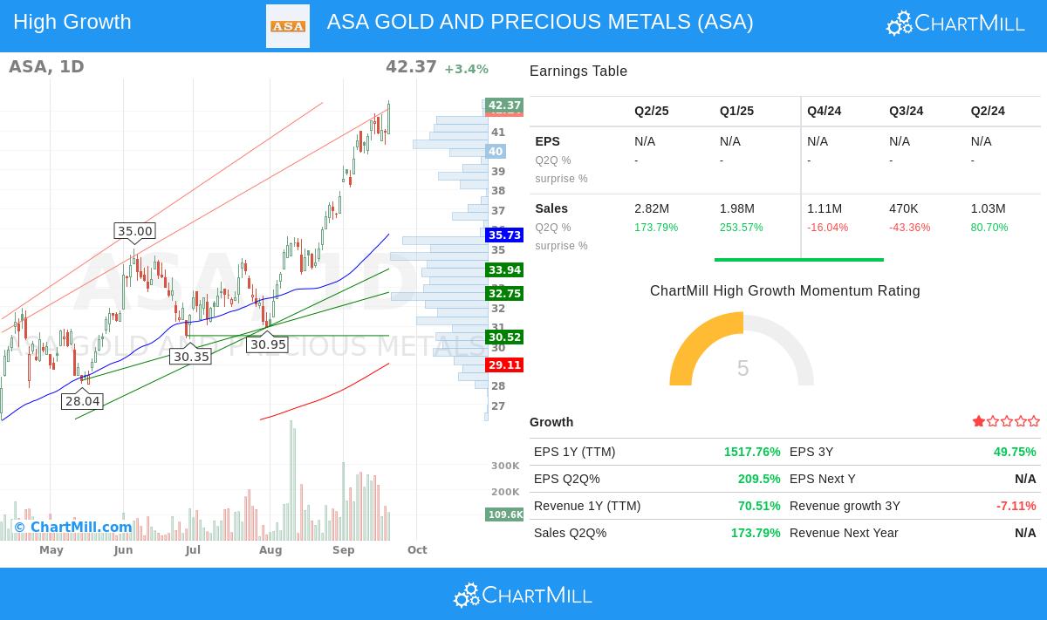Click the red filled growth rating star
This screenshot has height=620, width=1047.
pyautogui.click(x=979, y=421)
